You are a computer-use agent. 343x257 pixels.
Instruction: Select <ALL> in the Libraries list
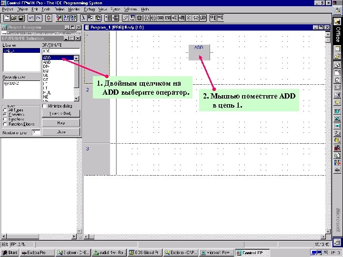21,51
